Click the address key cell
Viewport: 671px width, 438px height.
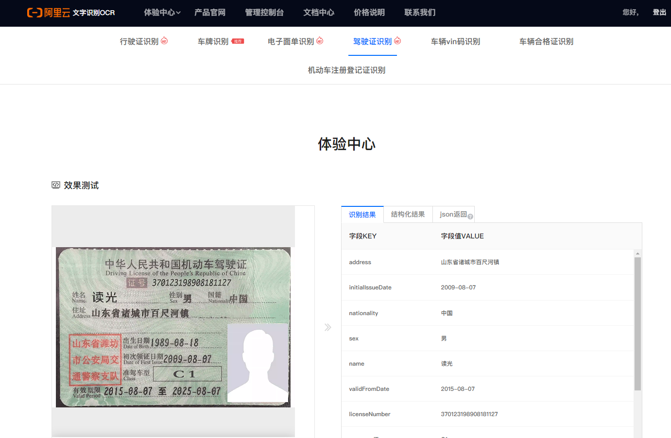coord(360,262)
